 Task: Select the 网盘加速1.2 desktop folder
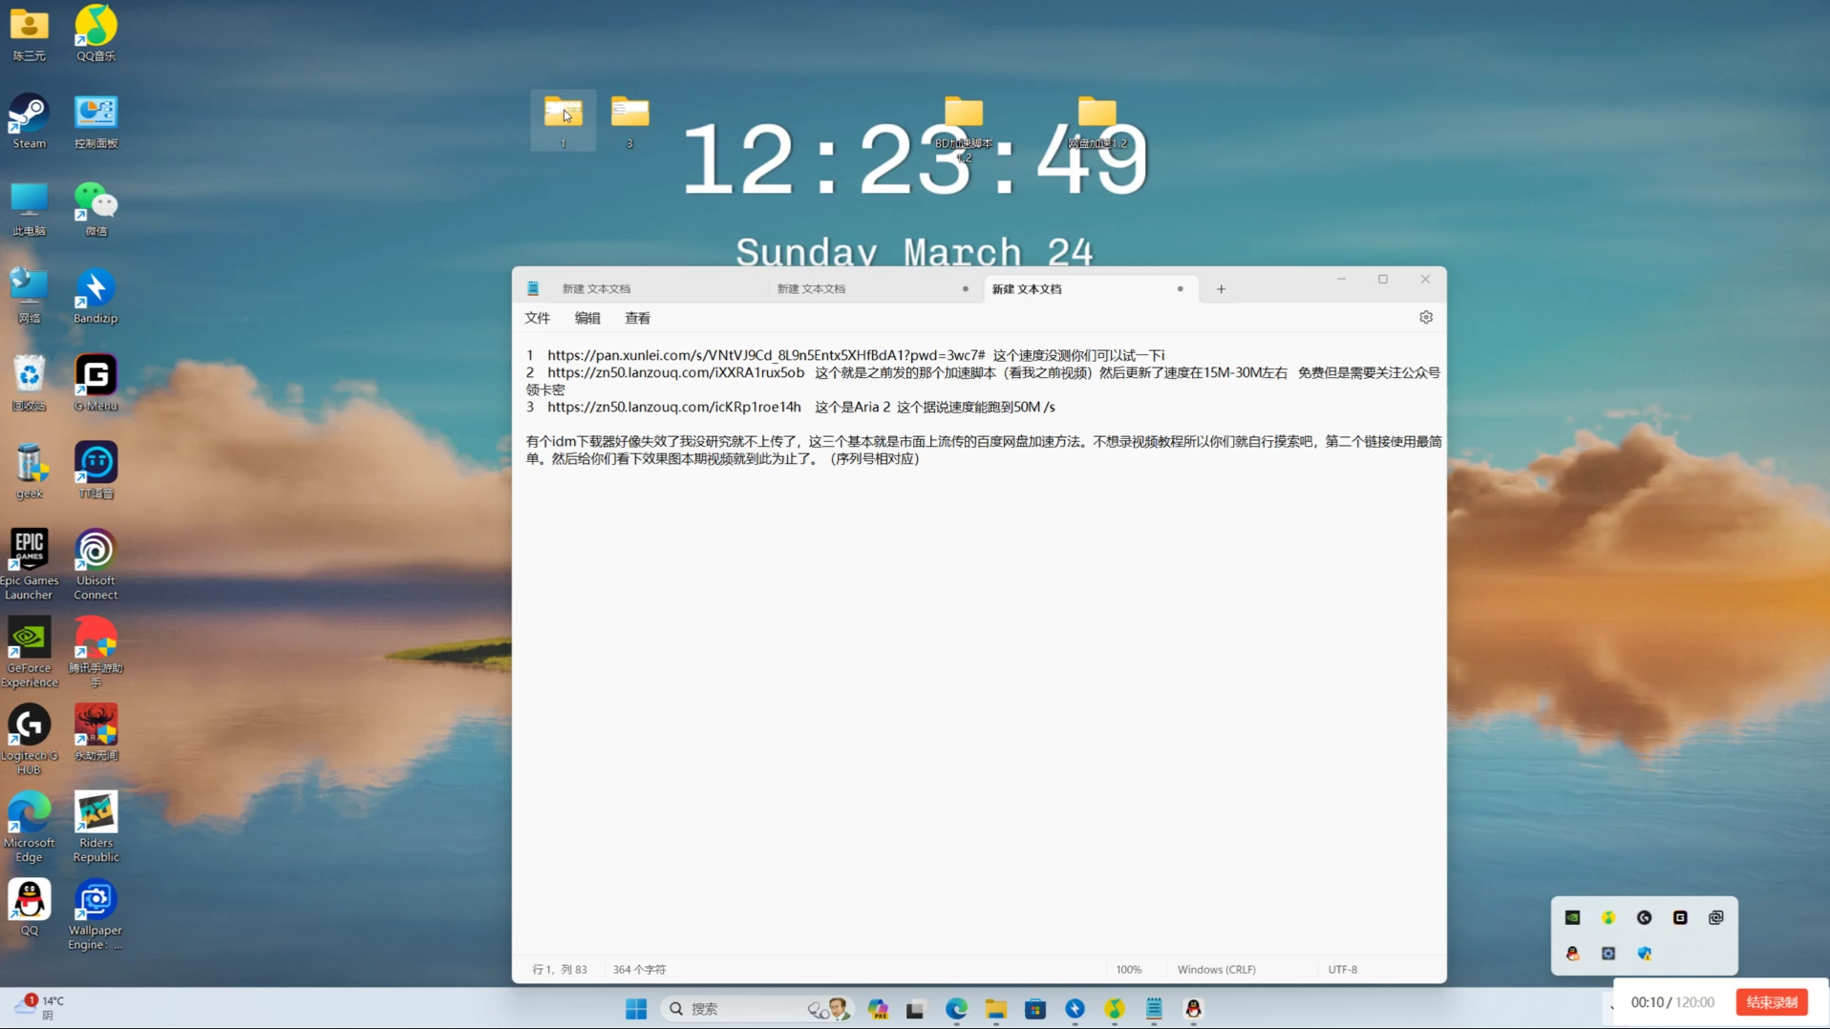(x=1096, y=123)
